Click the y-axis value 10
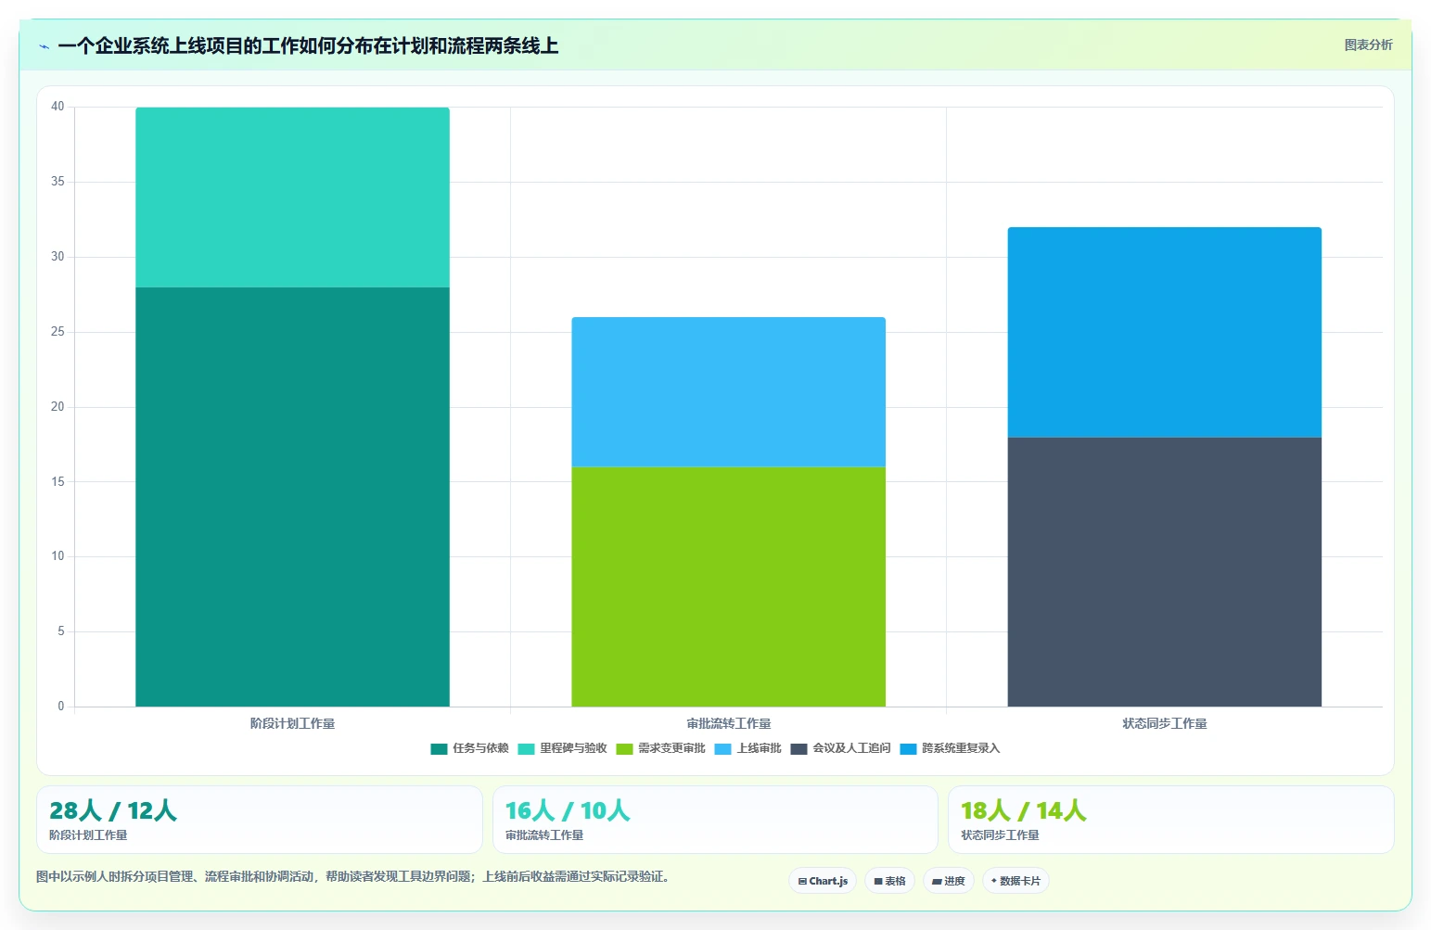Image resolution: width=1431 pixels, height=930 pixels. tap(57, 556)
